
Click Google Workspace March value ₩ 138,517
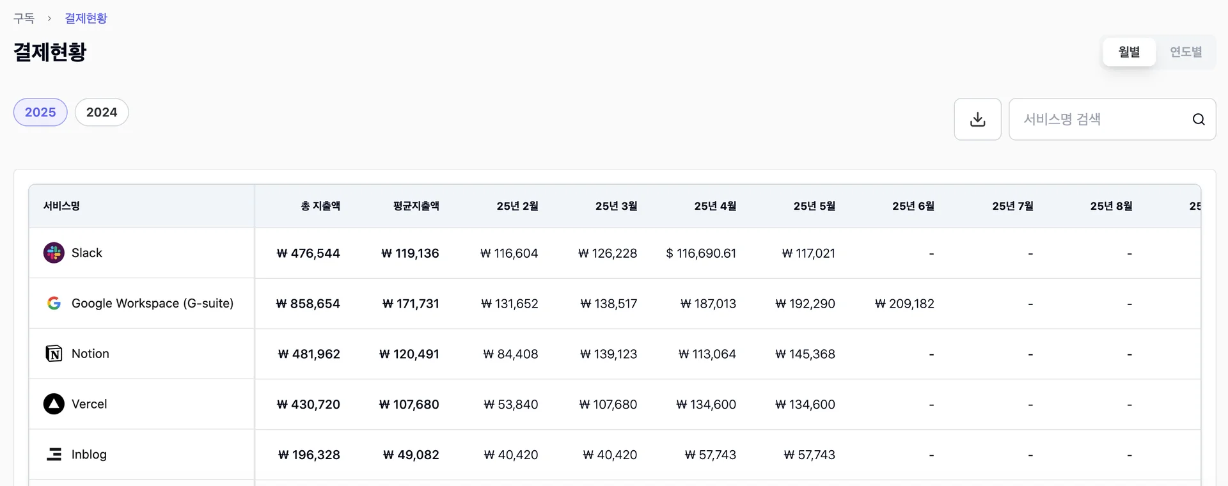(609, 304)
